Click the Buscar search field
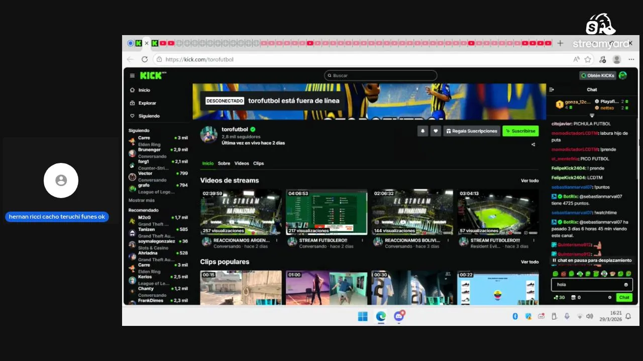Viewport: 643px width, 361px height. click(x=380, y=76)
